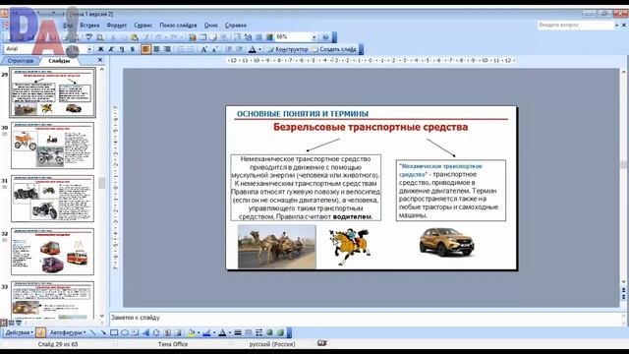Open the Автофигуры shapes menu
The width and height of the screenshot is (629, 354).
68,332
